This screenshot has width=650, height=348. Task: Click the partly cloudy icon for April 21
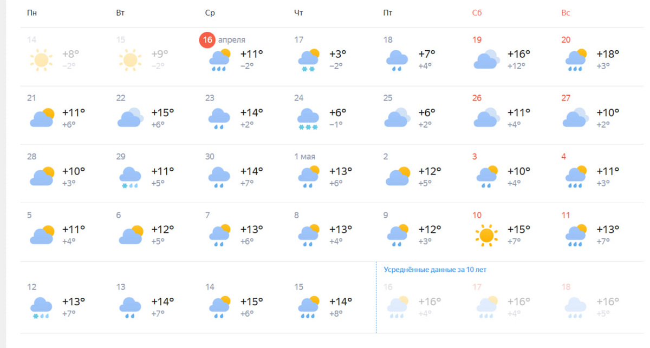click(42, 118)
